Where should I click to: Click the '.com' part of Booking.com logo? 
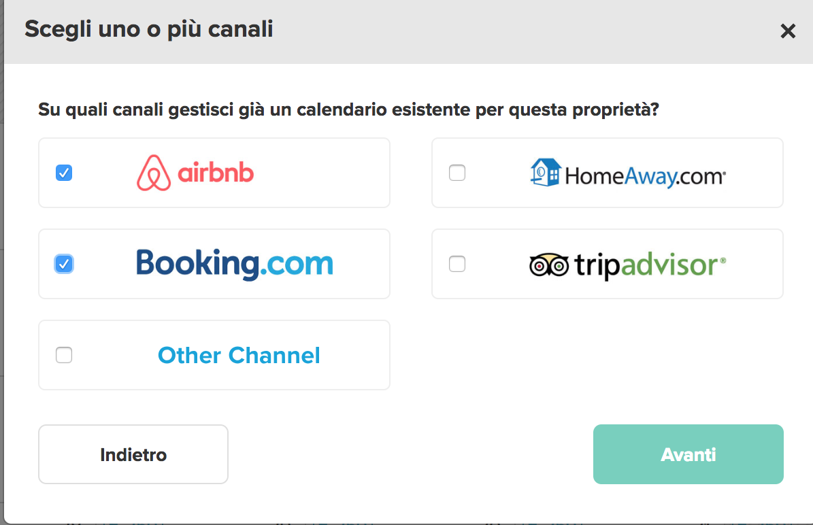tap(296, 265)
